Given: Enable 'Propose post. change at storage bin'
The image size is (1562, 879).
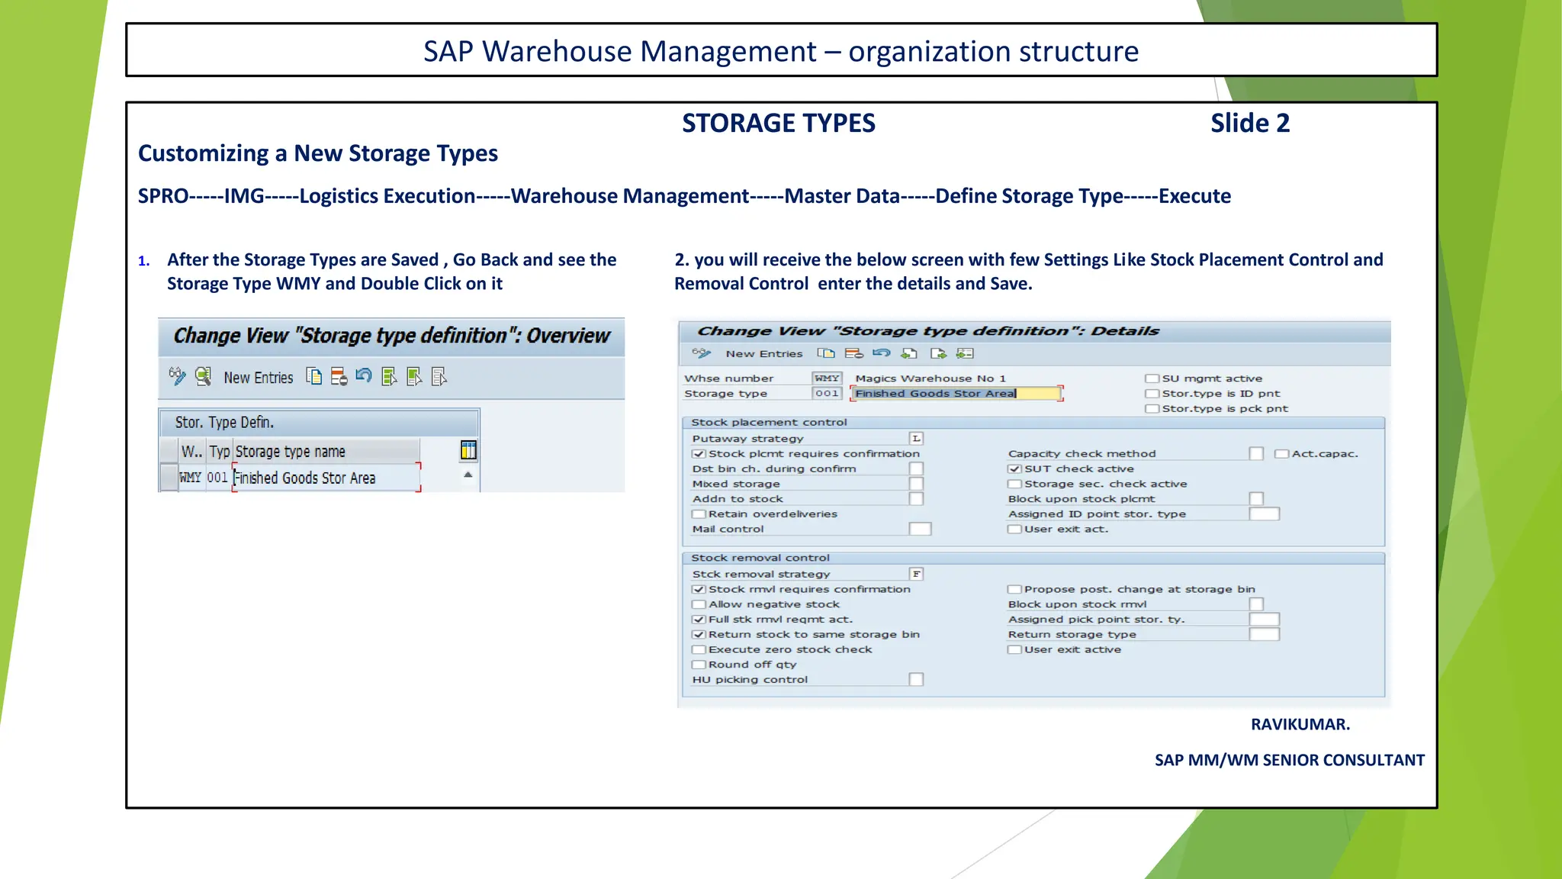Looking at the screenshot, I should pyautogui.click(x=1014, y=589).
